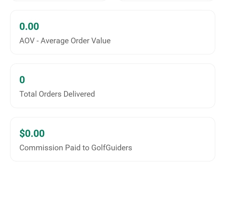The width and height of the screenshot is (225, 199).
Task: Tap the AOV 0.00 value
Action: pyautogui.click(x=29, y=27)
